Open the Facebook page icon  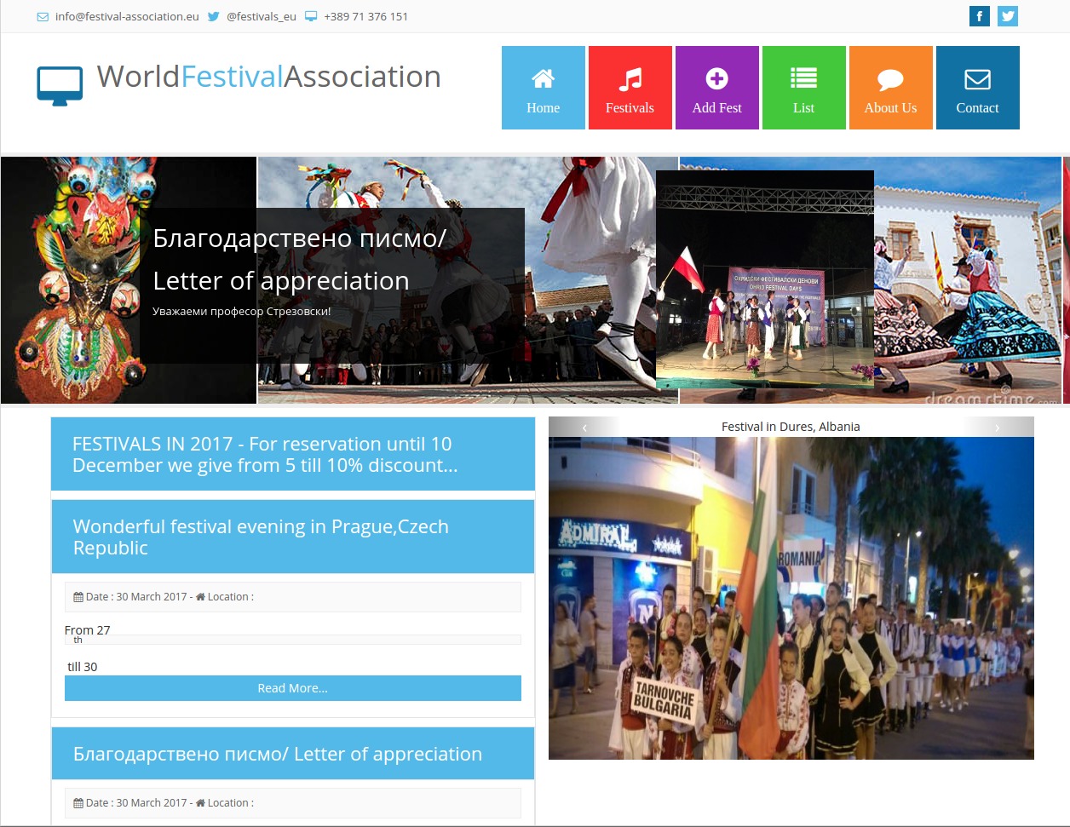point(979,15)
